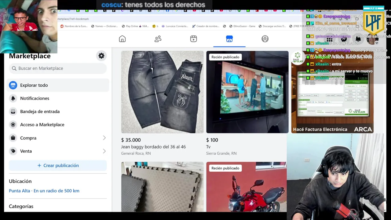
Task: Open the baggy jeans listing photo
Action: click(x=162, y=92)
